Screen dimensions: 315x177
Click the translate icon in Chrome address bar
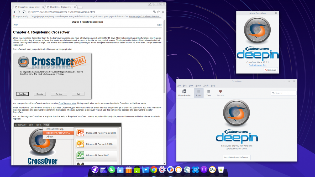click(x=155, y=12)
